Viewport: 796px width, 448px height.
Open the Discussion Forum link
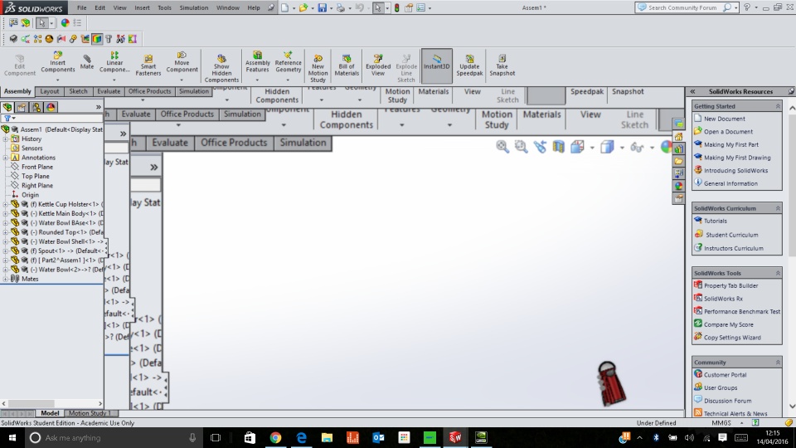coord(727,401)
